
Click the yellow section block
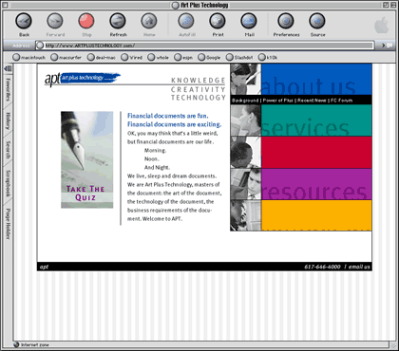[316, 215]
